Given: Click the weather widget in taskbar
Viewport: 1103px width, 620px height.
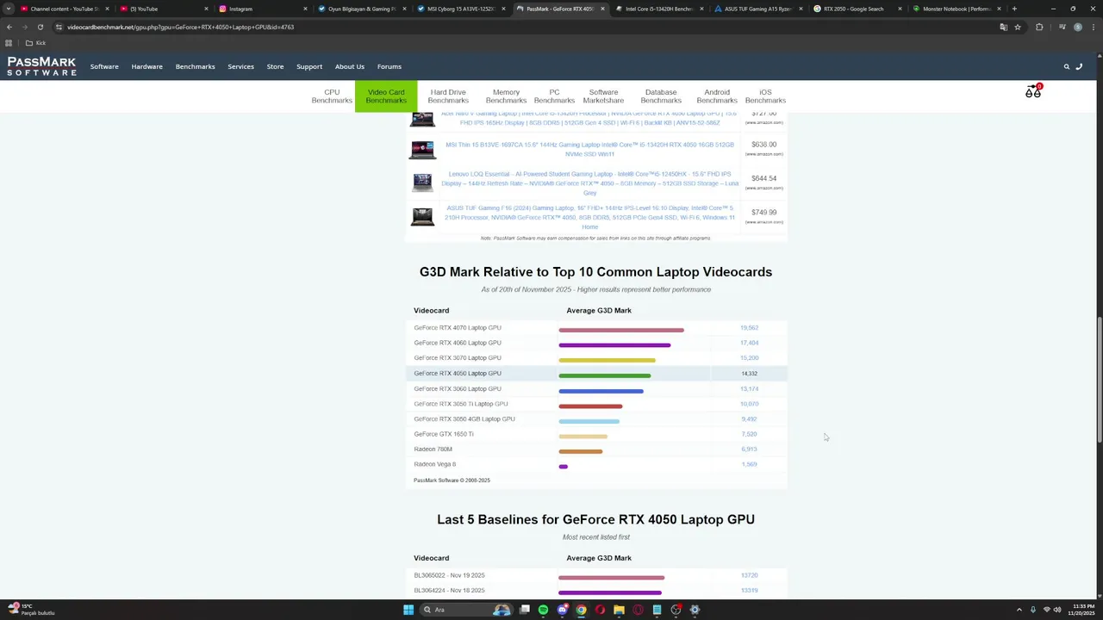Looking at the screenshot, I should click(31, 610).
